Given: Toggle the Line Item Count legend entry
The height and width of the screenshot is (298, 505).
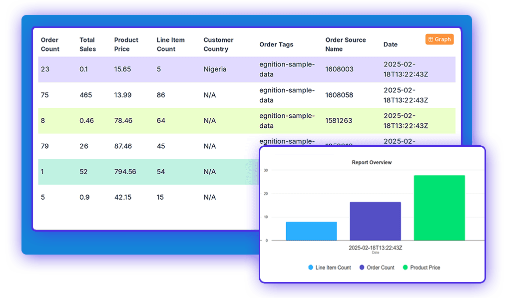Looking at the screenshot, I should 329,268.
